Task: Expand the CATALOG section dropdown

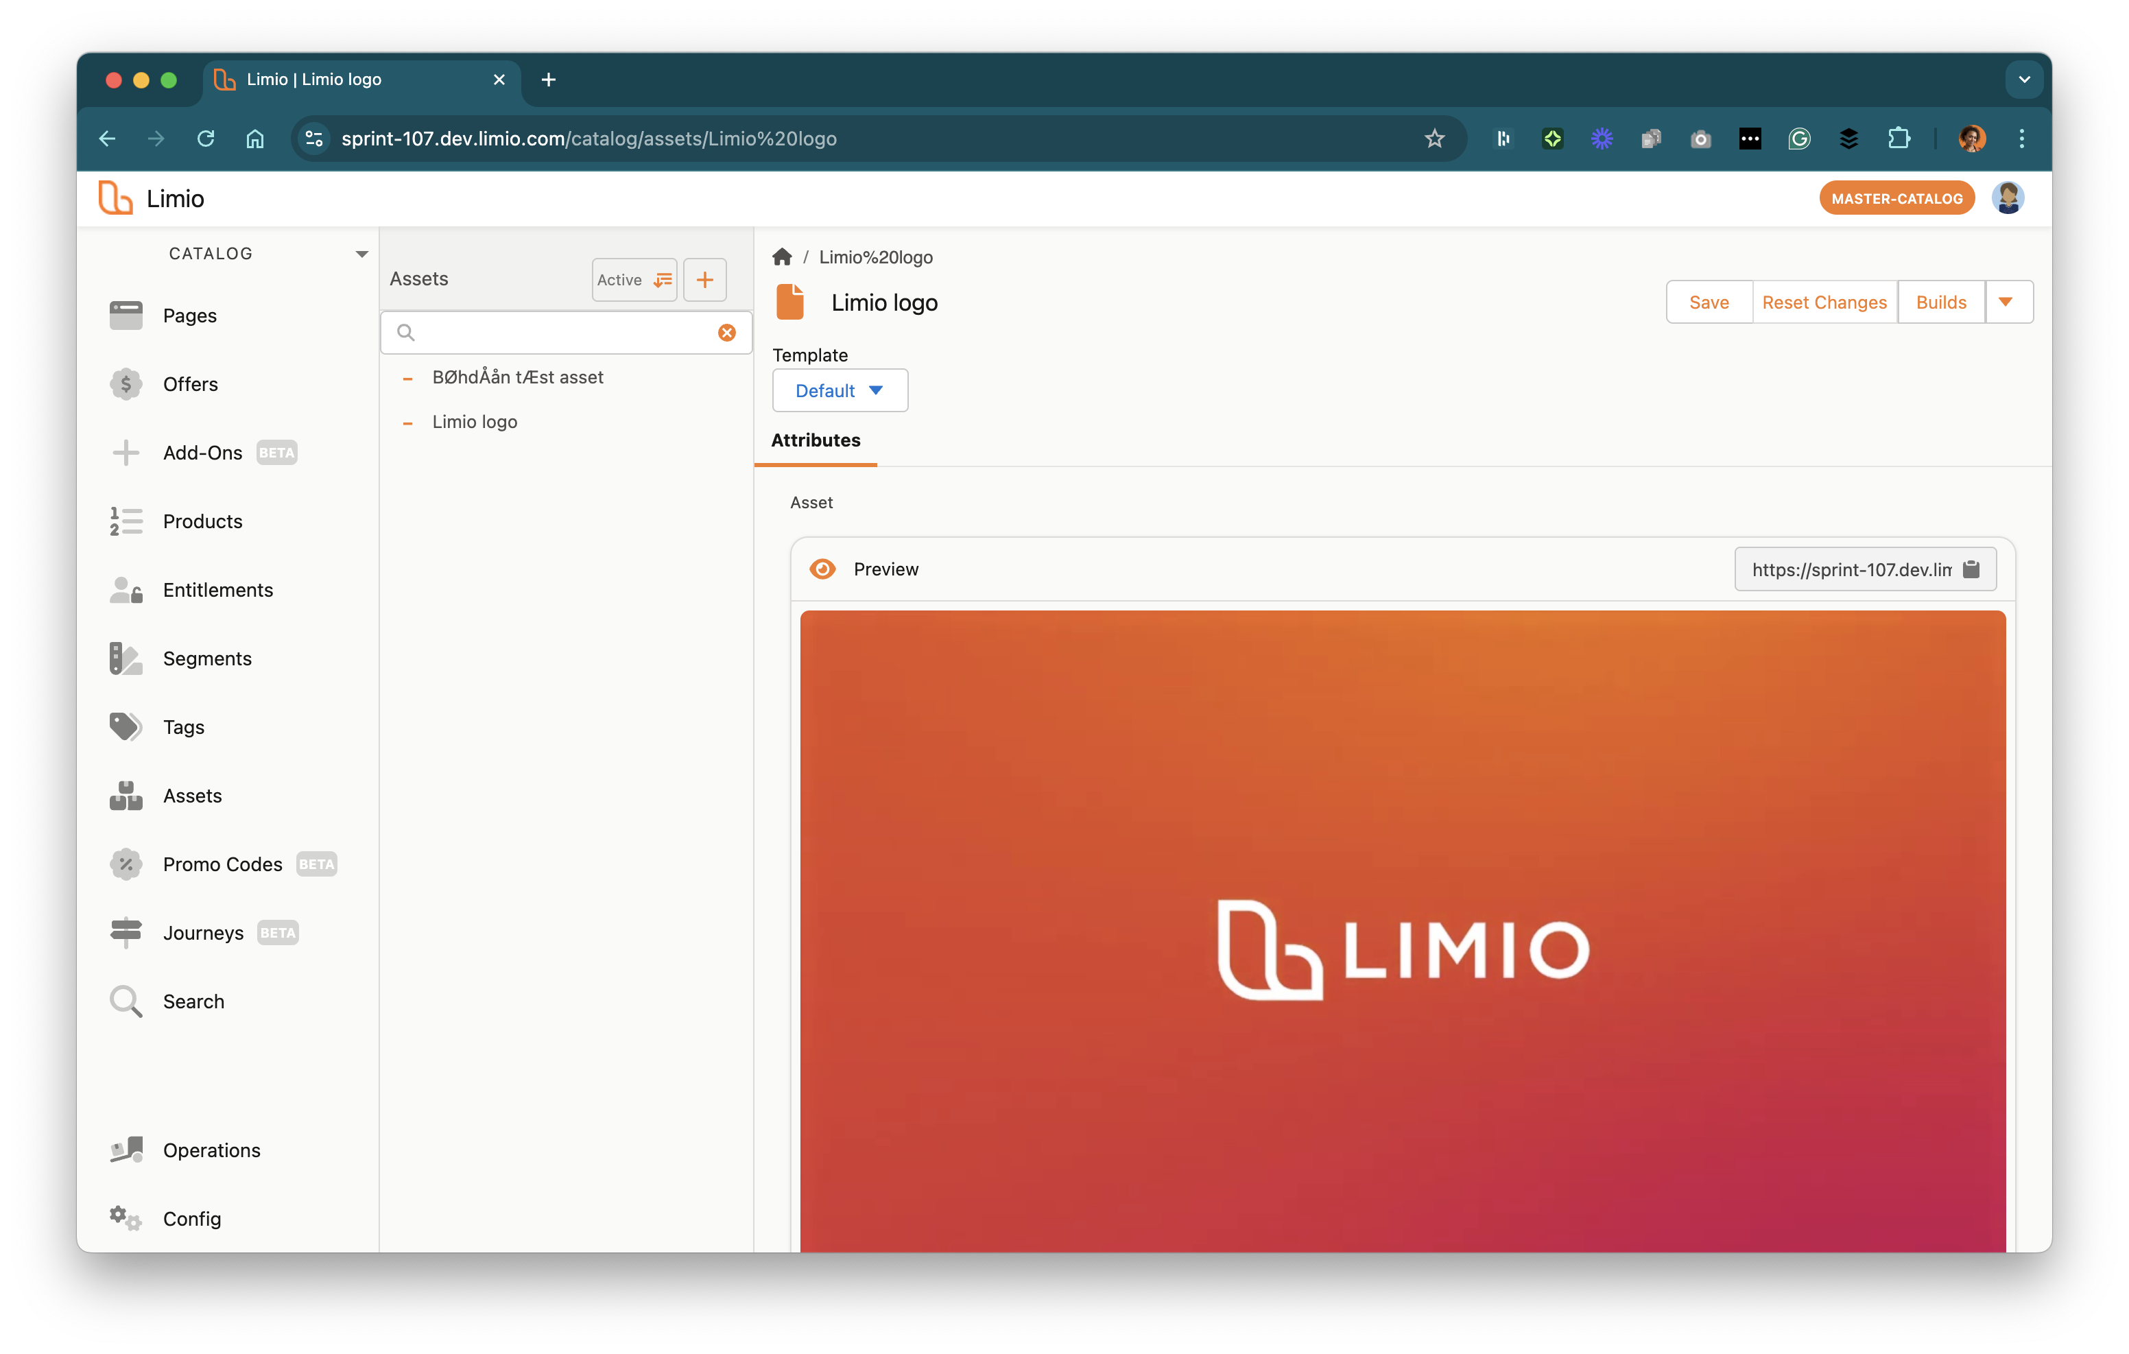Action: coord(361,254)
